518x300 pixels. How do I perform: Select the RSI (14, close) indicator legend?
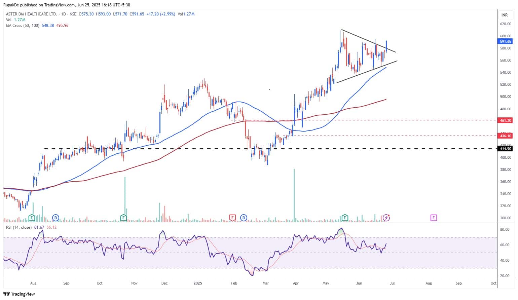19,227
